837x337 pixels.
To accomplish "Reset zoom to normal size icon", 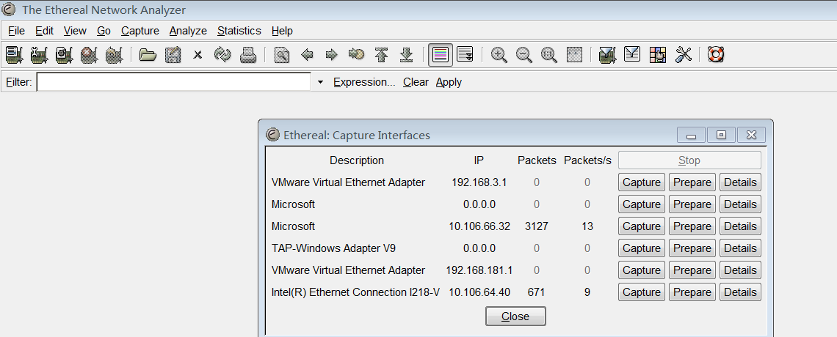I will (548, 55).
